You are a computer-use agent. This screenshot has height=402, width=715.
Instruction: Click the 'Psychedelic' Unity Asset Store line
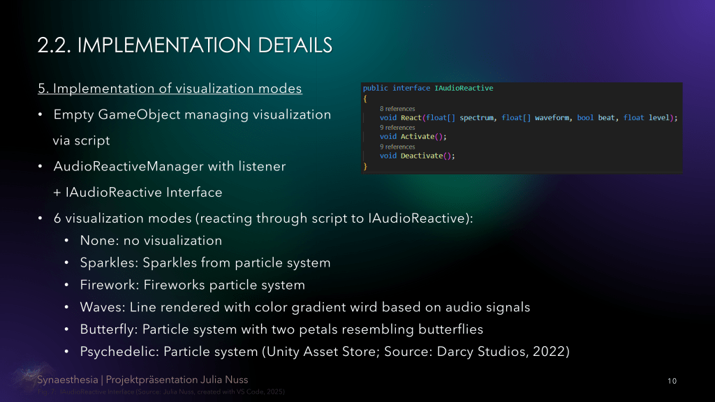pyautogui.click(x=325, y=351)
